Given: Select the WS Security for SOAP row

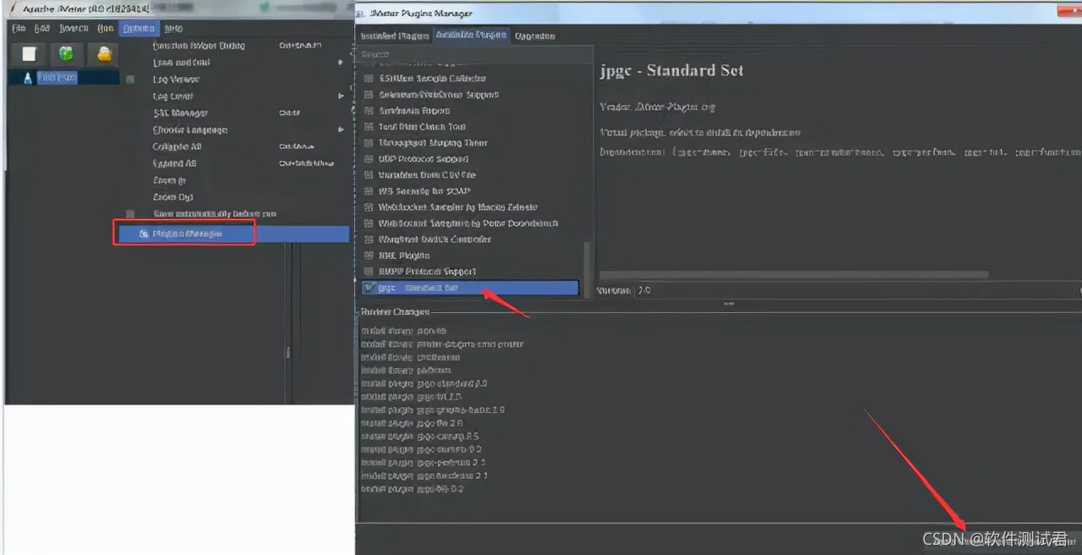Looking at the screenshot, I should point(470,191).
